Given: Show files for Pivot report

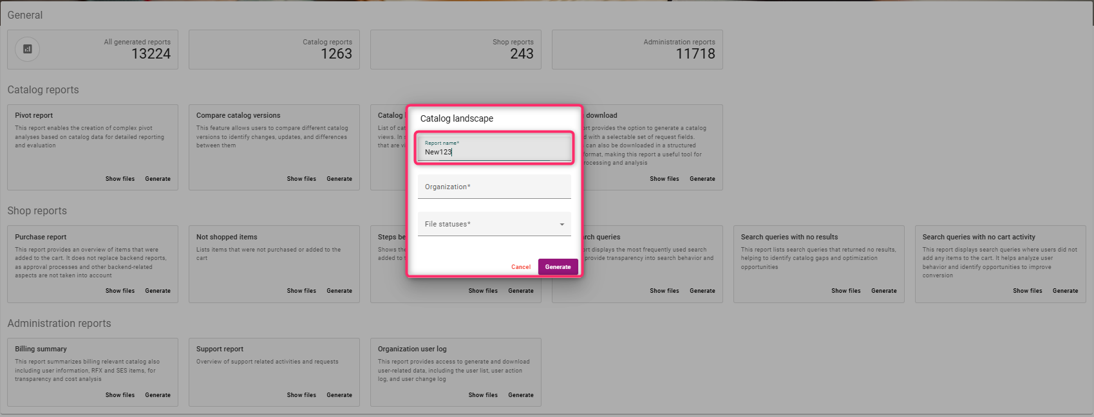Looking at the screenshot, I should [x=120, y=179].
